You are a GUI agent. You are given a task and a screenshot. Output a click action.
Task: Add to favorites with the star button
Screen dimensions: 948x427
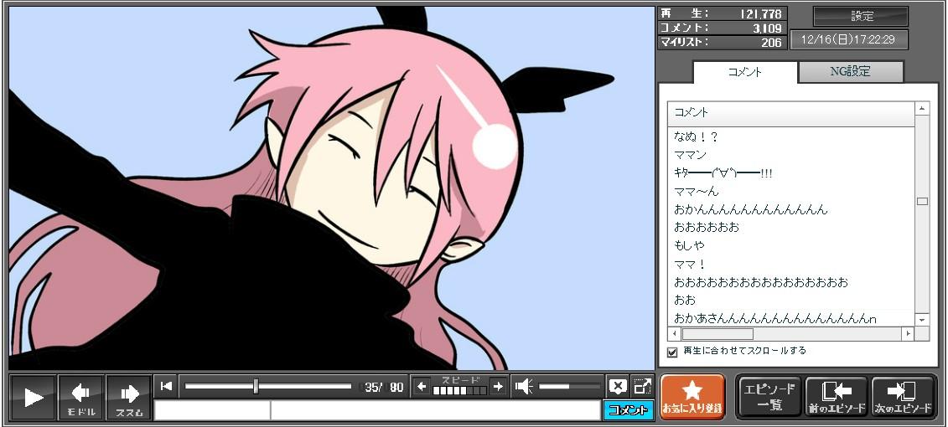692,396
